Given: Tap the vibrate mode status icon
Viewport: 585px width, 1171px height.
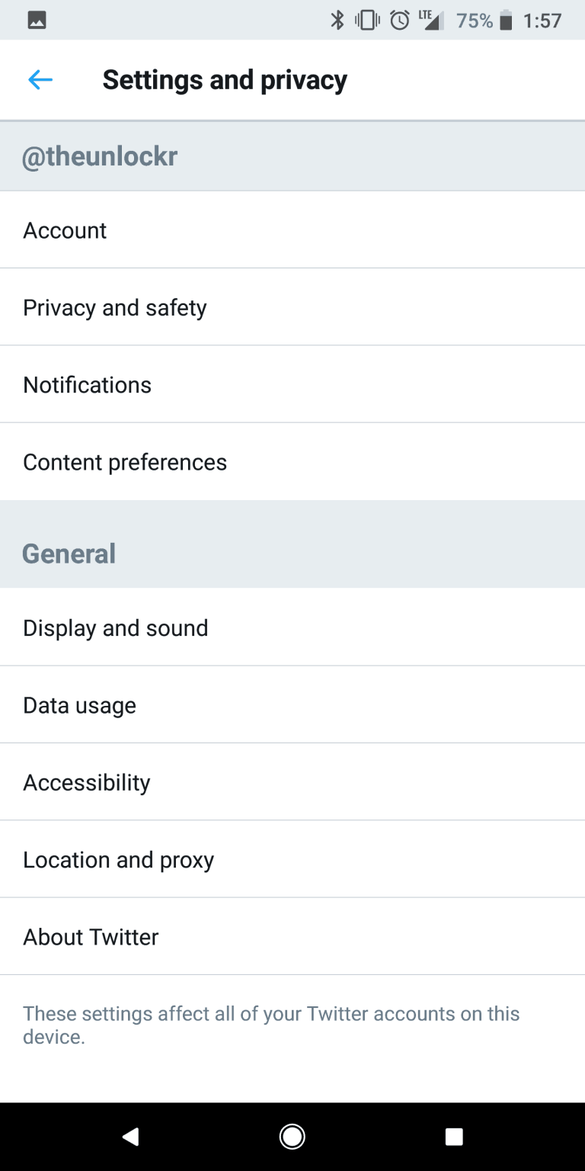Looking at the screenshot, I should pyautogui.click(x=367, y=21).
